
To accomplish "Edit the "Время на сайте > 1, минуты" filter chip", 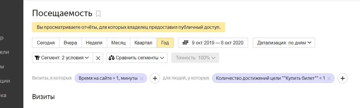I will 108,78.
